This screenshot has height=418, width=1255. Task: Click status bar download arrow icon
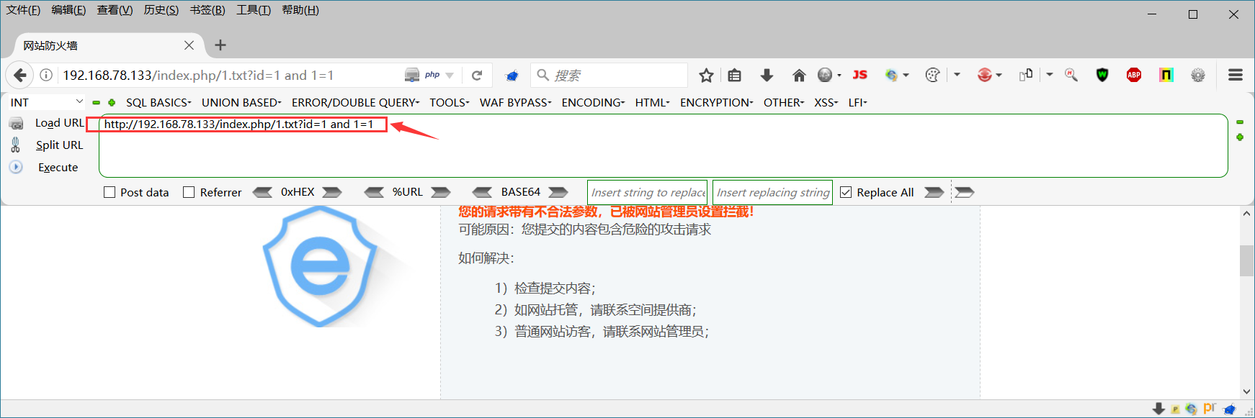click(1158, 409)
